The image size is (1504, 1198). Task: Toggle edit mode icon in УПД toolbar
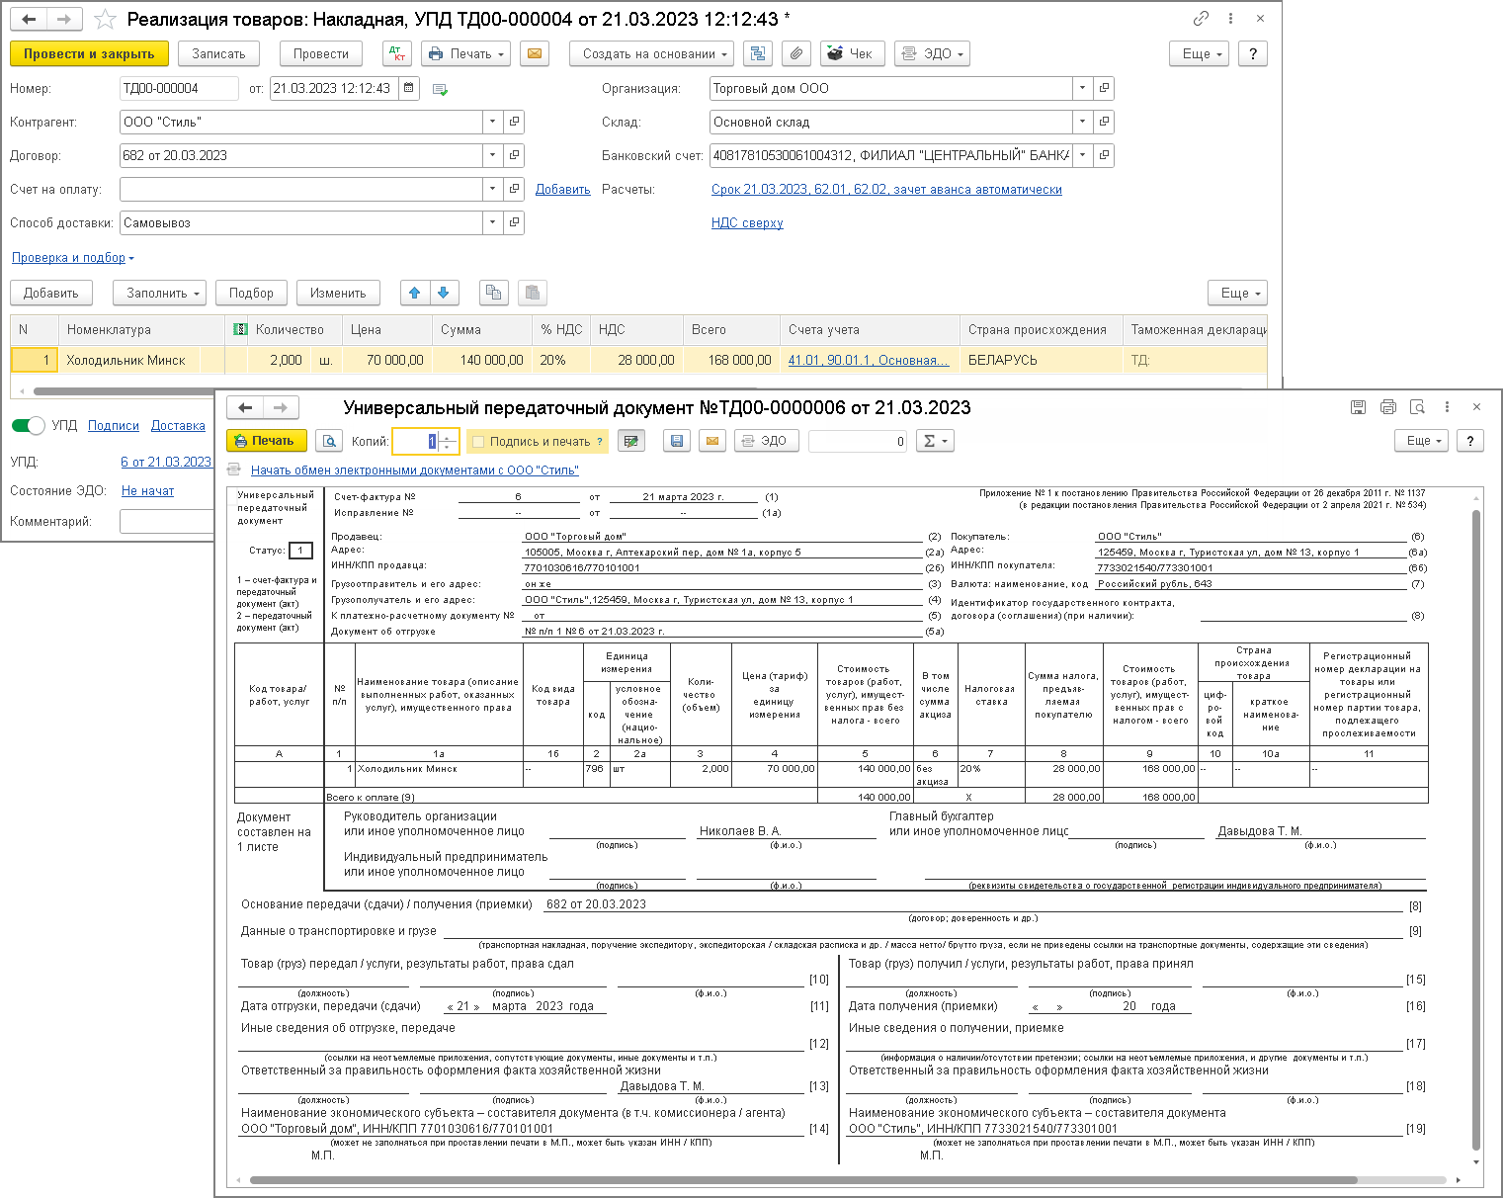[630, 441]
